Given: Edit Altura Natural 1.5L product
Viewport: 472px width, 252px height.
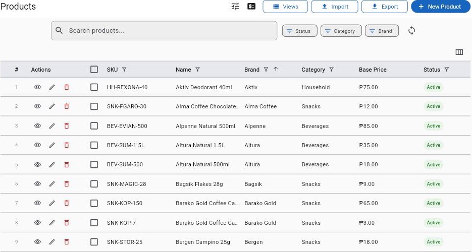Looking at the screenshot, I should tap(52, 145).
